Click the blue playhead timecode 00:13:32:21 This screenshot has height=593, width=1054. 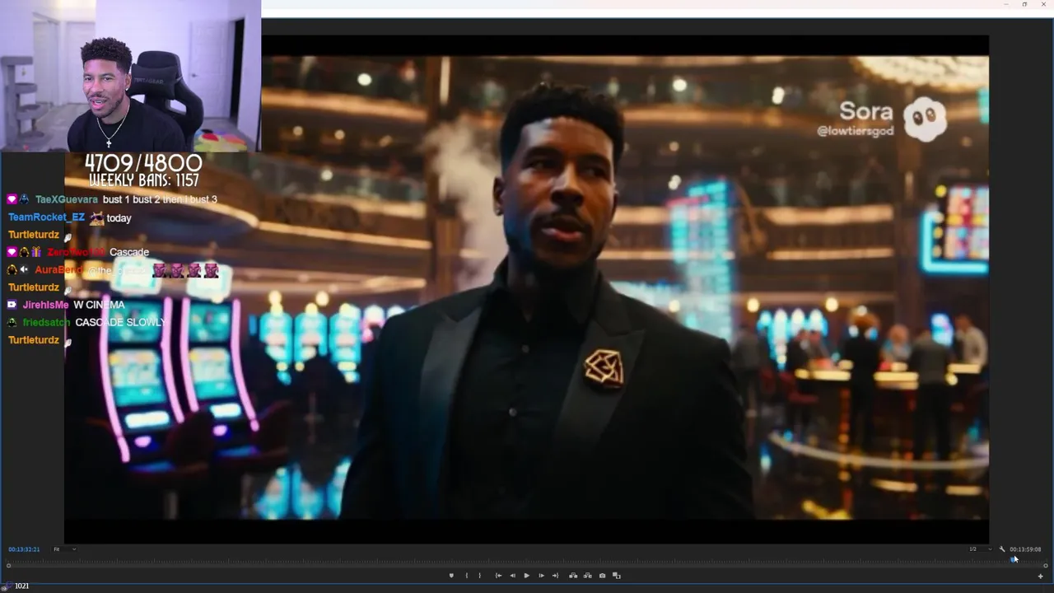(x=24, y=549)
